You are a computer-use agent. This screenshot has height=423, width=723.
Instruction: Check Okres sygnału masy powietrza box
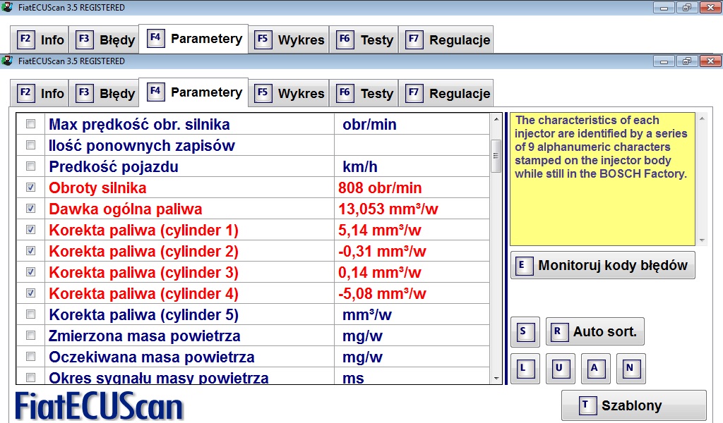tap(31, 378)
